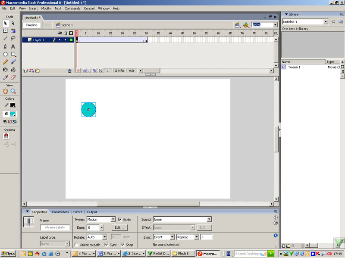
Task: Toggle the Snap checkbox
Action: tap(123, 245)
